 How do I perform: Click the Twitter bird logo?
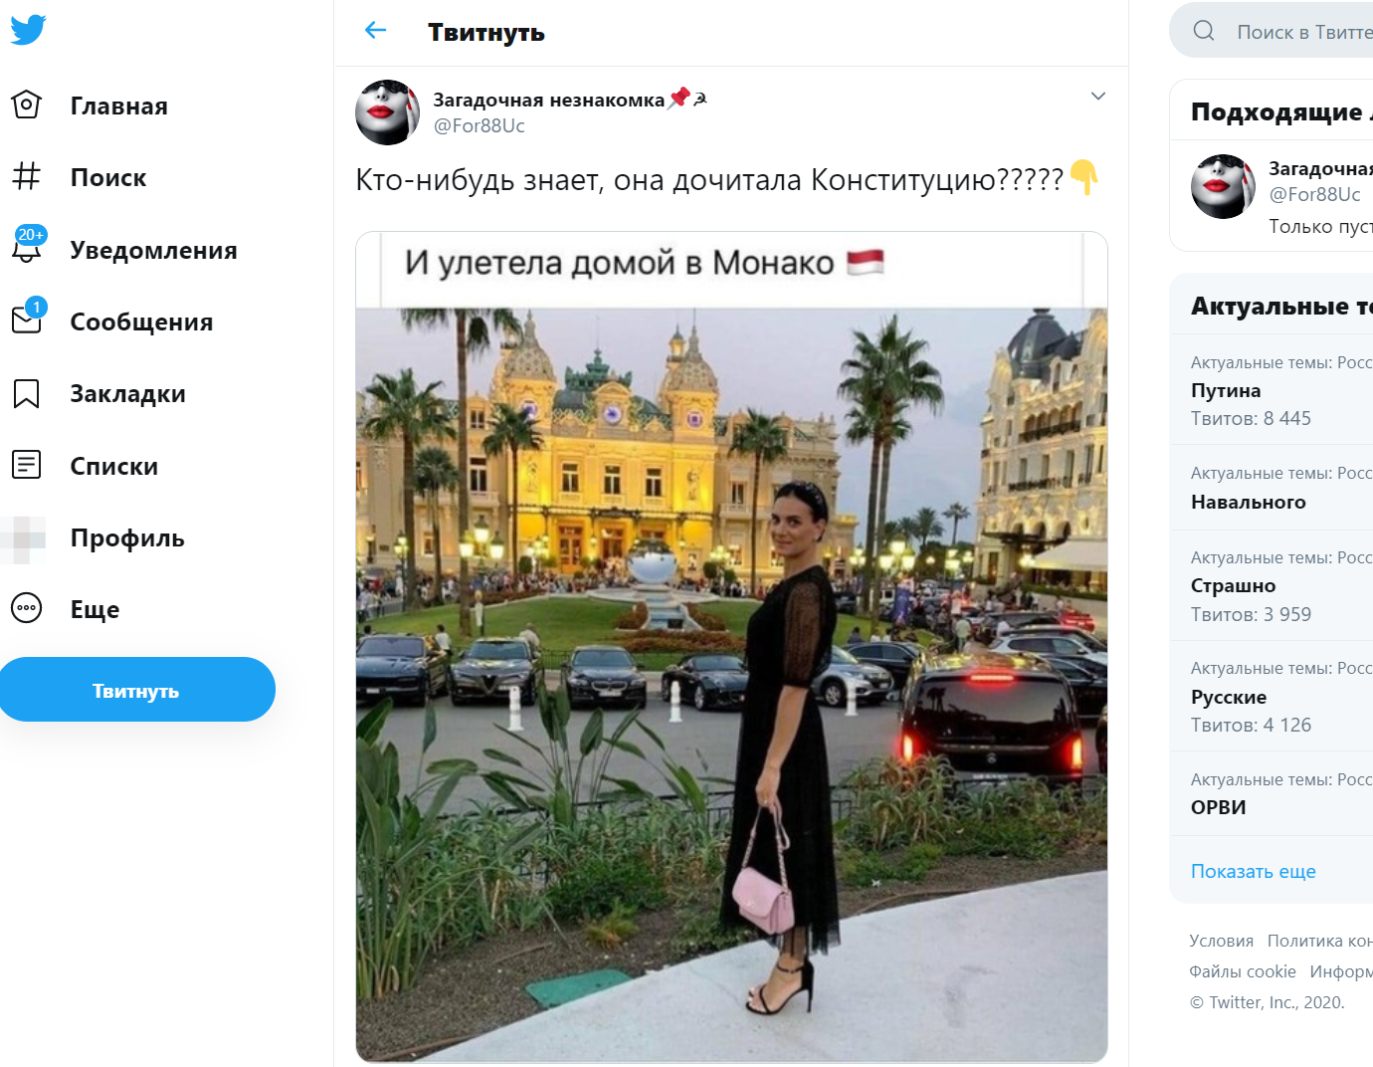(29, 30)
